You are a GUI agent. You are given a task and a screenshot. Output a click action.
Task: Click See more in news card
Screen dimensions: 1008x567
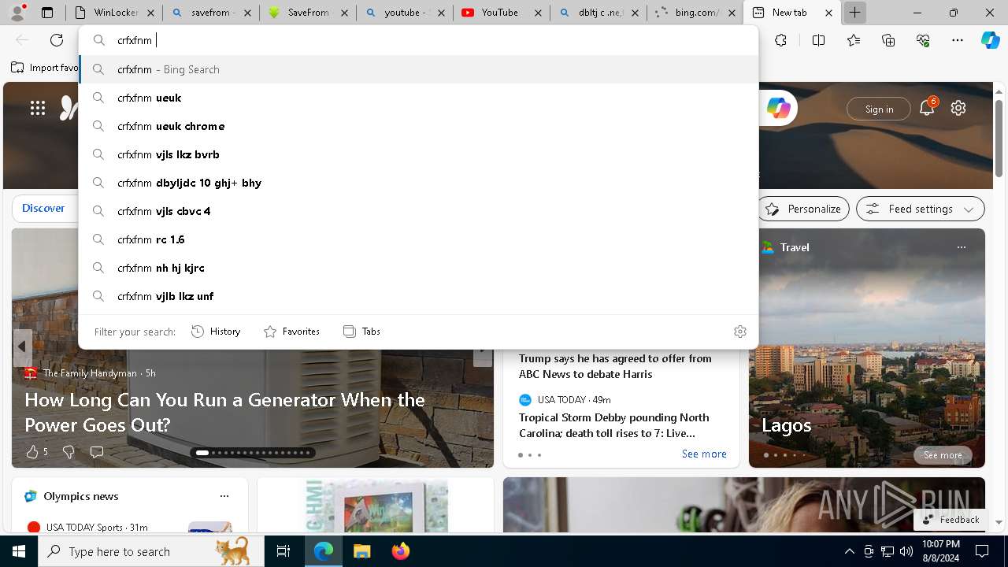click(704, 454)
